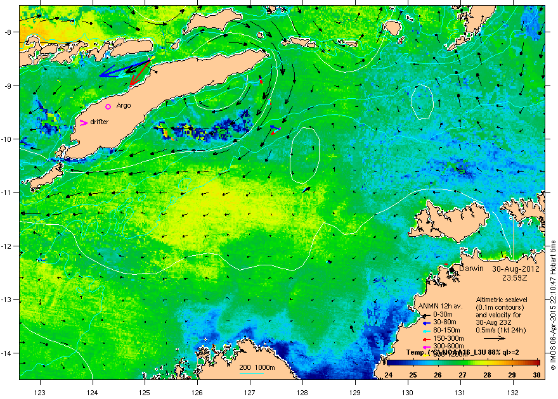The height and width of the screenshot is (399, 558).
Task: Click the large blue ANMN current arrow
Action: (x=124, y=68)
